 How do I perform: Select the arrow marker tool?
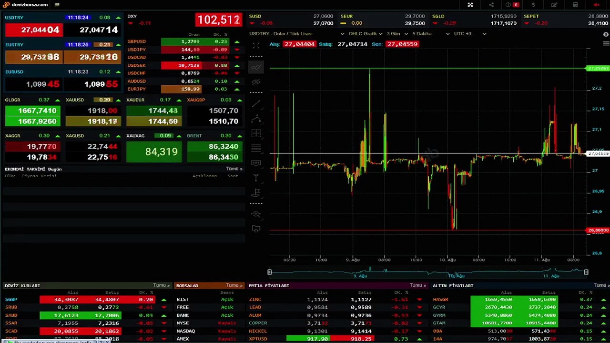click(256, 178)
